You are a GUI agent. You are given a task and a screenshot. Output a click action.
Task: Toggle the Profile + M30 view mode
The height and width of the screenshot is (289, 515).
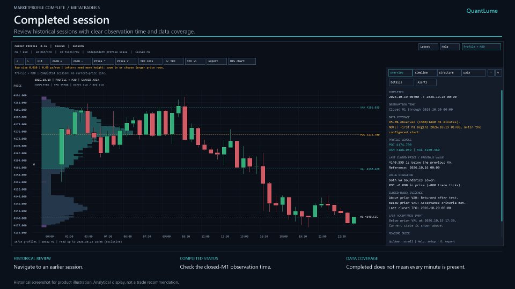coord(481,47)
